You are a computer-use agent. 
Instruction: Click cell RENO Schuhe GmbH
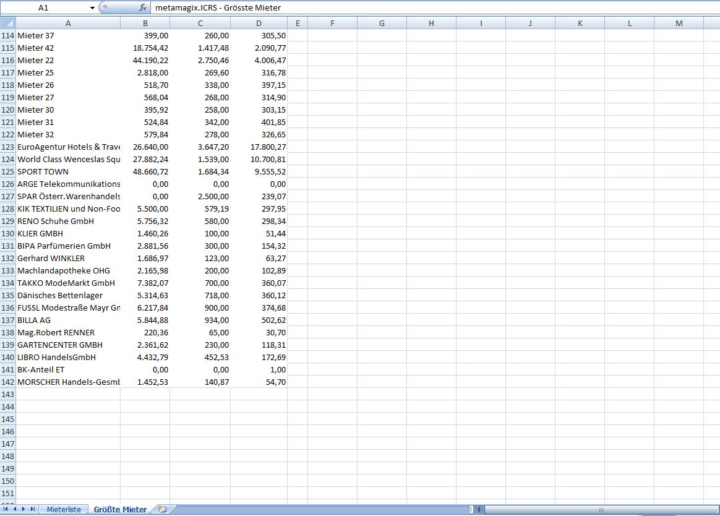[68, 221]
